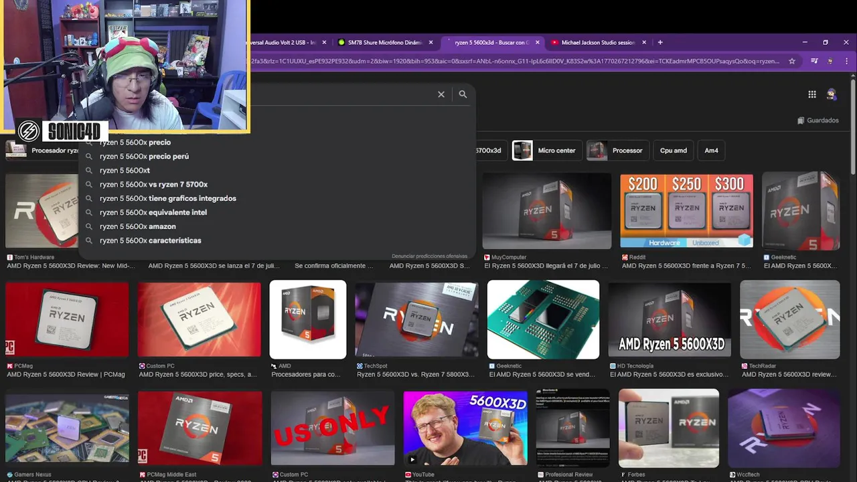Open the Guardados saved items link
The height and width of the screenshot is (482, 857).
(x=818, y=120)
